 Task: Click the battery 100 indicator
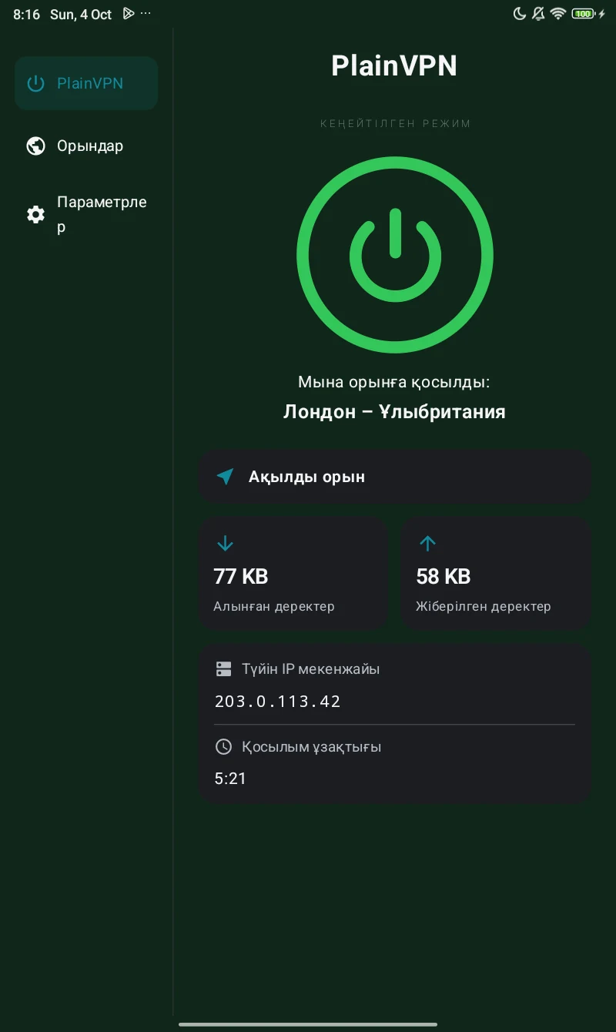point(584,14)
